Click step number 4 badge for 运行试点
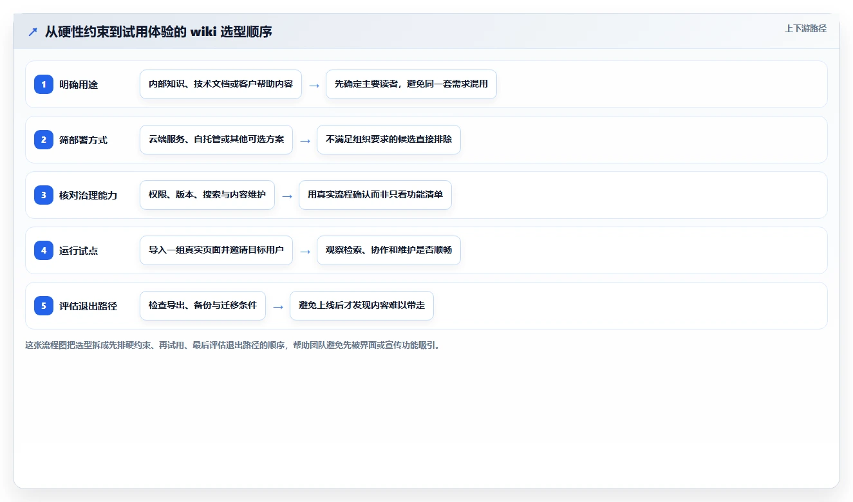The image size is (853, 502). coord(44,250)
